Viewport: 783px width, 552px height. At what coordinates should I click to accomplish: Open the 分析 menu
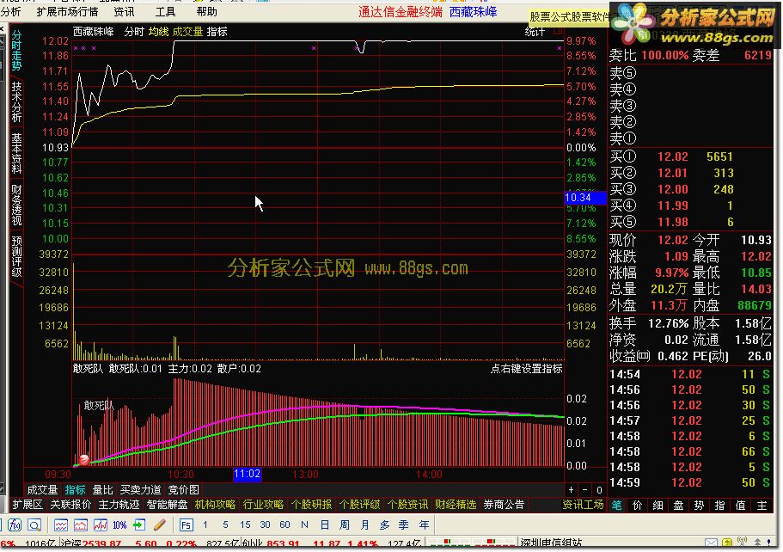(x=10, y=11)
